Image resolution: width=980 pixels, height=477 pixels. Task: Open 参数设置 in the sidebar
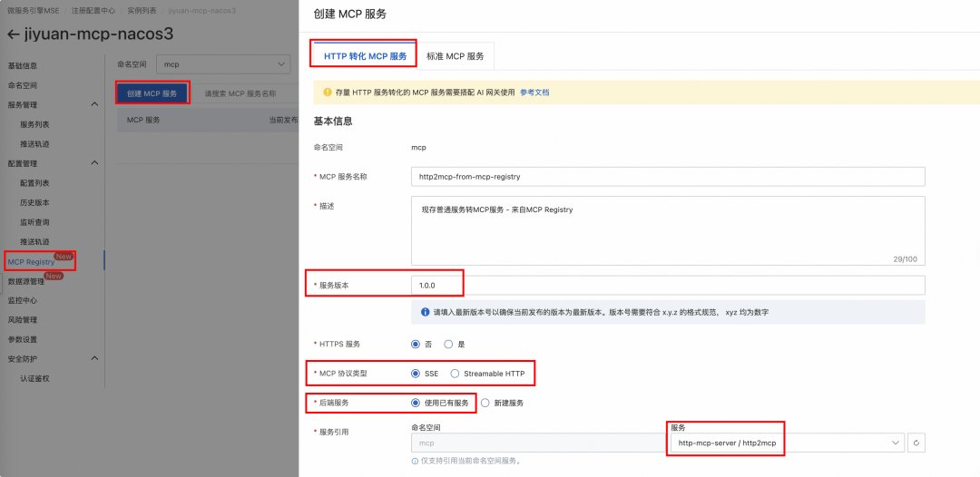click(x=23, y=340)
